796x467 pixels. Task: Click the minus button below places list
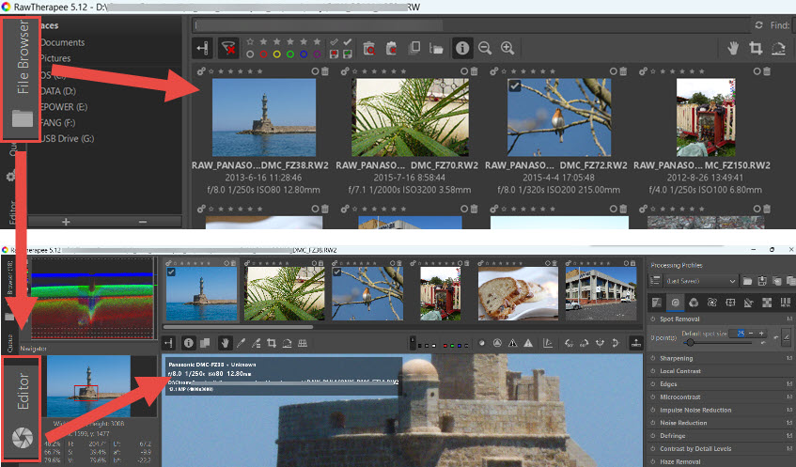(x=143, y=222)
